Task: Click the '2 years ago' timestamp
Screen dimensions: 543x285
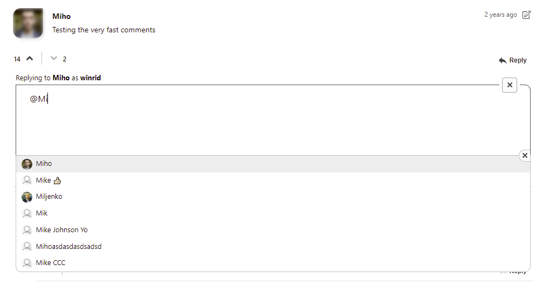Action: tap(500, 15)
